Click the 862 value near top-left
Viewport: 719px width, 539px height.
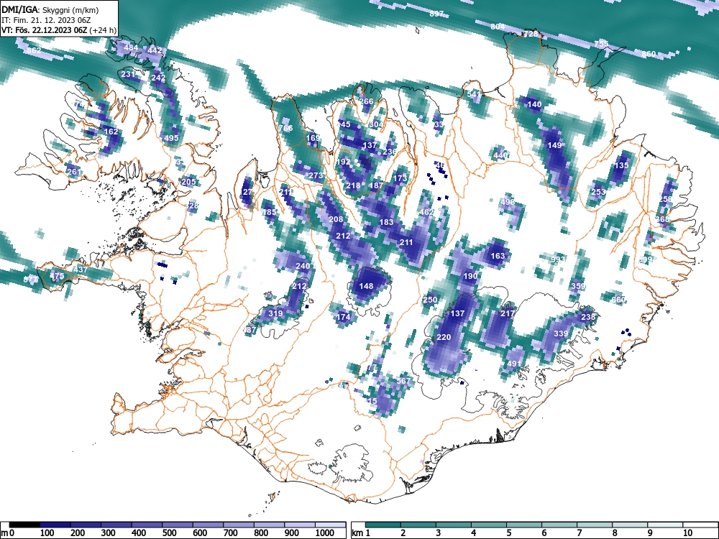click(34, 50)
